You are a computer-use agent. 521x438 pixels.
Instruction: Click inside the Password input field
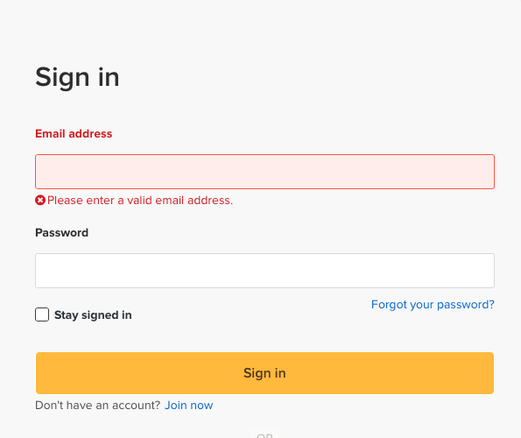(264, 271)
